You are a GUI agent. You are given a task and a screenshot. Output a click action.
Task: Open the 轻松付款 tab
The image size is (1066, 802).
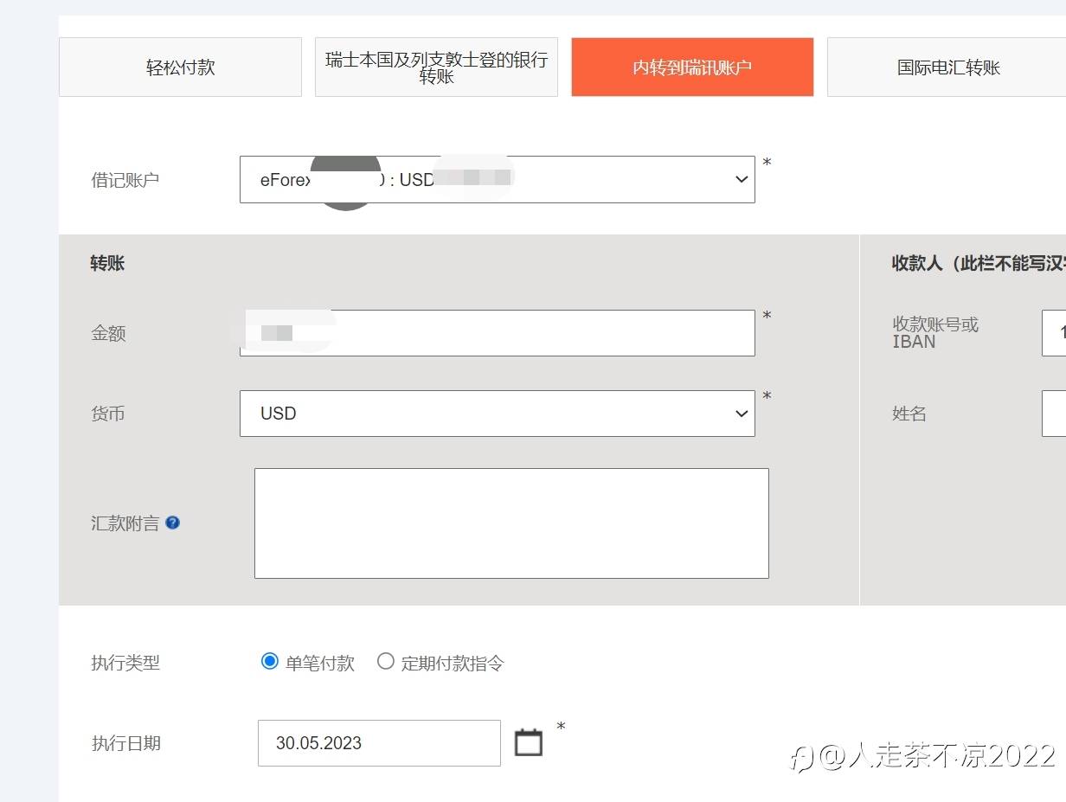(x=180, y=67)
